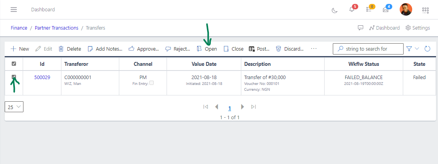The height and width of the screenshot is (164, 438).
Task: Open notifications bell with 5 badge
Action: tap(352, 9)
